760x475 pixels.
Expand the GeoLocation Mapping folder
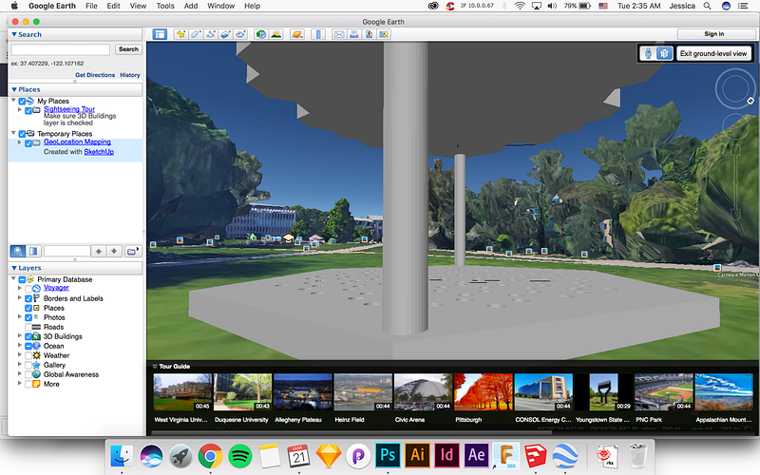[19, 142]
